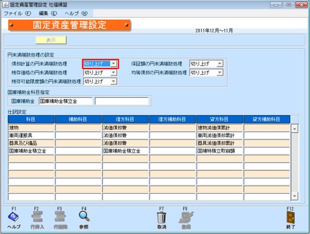Close the 固定資産管理設定 window
This screenshot has height=234, width=310.
[x=301, y=5]
